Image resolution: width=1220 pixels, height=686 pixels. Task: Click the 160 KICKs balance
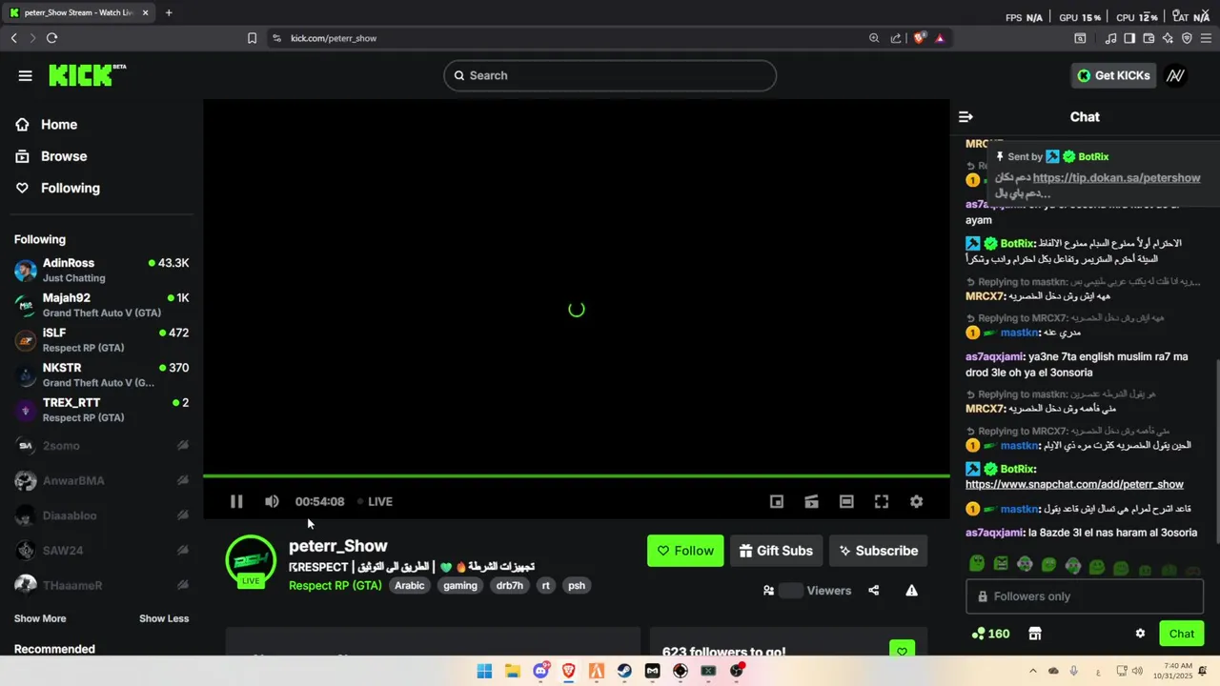coord(990,634)
